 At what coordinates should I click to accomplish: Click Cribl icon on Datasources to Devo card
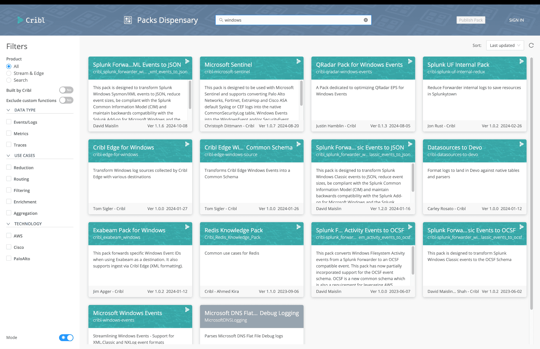coord(522,144)
